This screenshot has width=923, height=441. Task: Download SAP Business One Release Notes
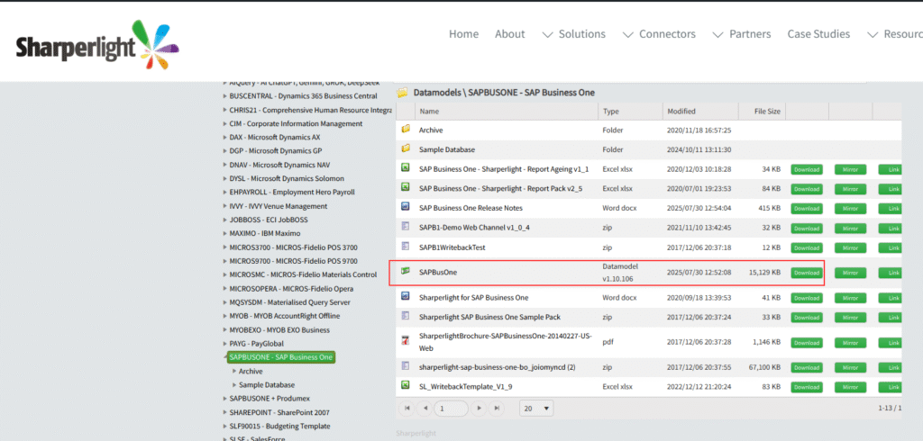pyautogui.click(x=807, y=208)
